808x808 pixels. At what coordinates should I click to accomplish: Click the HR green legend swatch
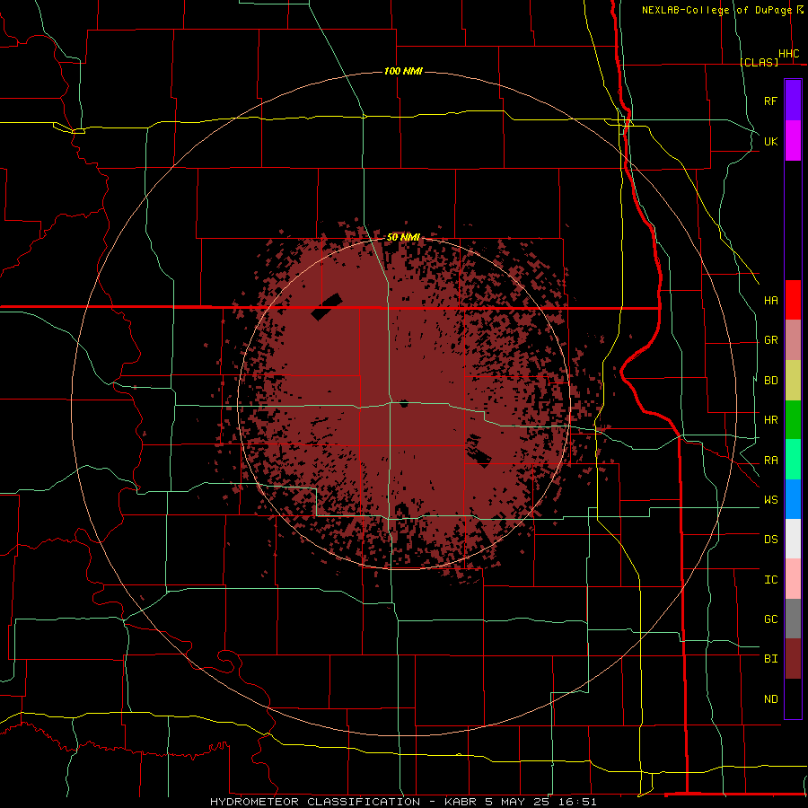[x=793, y=420]
